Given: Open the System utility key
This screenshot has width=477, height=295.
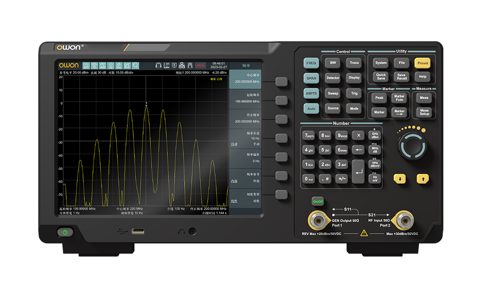Looking at the screenshot, I should [381, 63].
